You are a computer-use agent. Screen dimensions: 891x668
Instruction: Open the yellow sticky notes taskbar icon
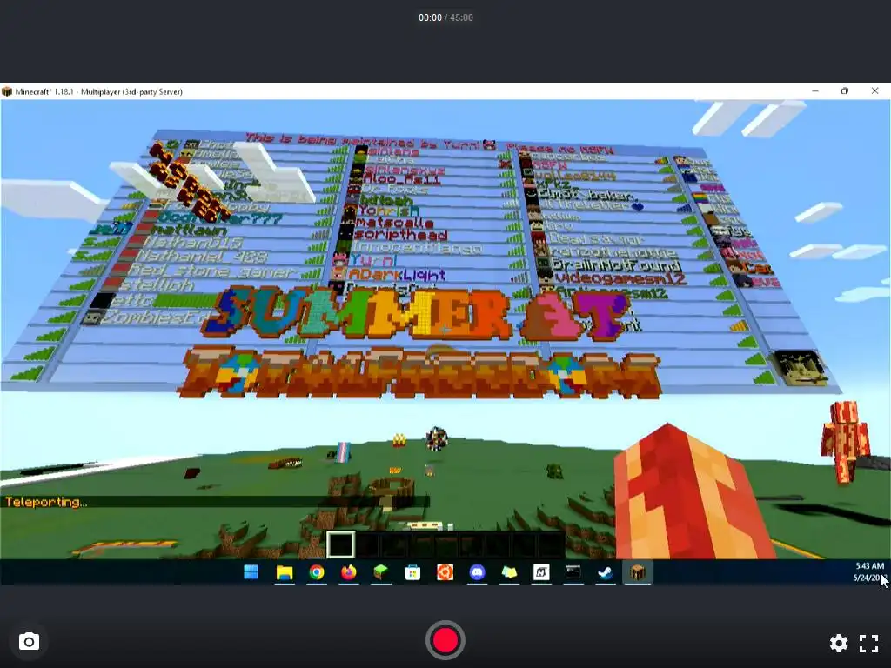coord(509,572)
